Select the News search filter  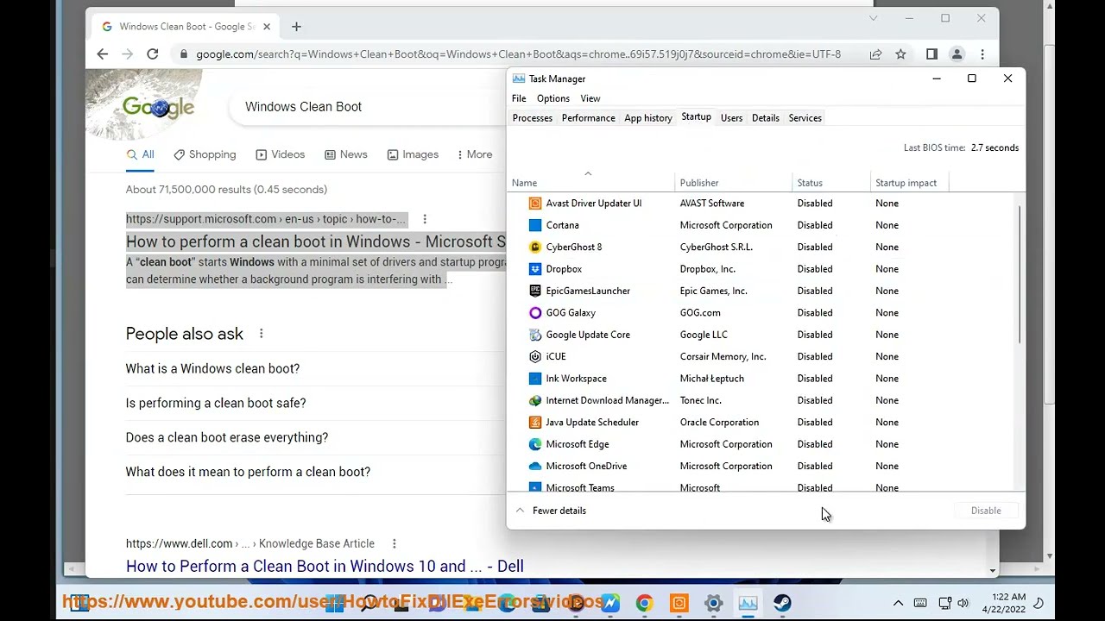tap(346, 155)
